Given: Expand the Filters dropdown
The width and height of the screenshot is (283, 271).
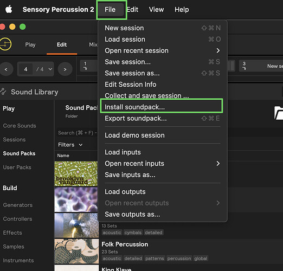Looking at the screenshot, I should pos(70,145).
